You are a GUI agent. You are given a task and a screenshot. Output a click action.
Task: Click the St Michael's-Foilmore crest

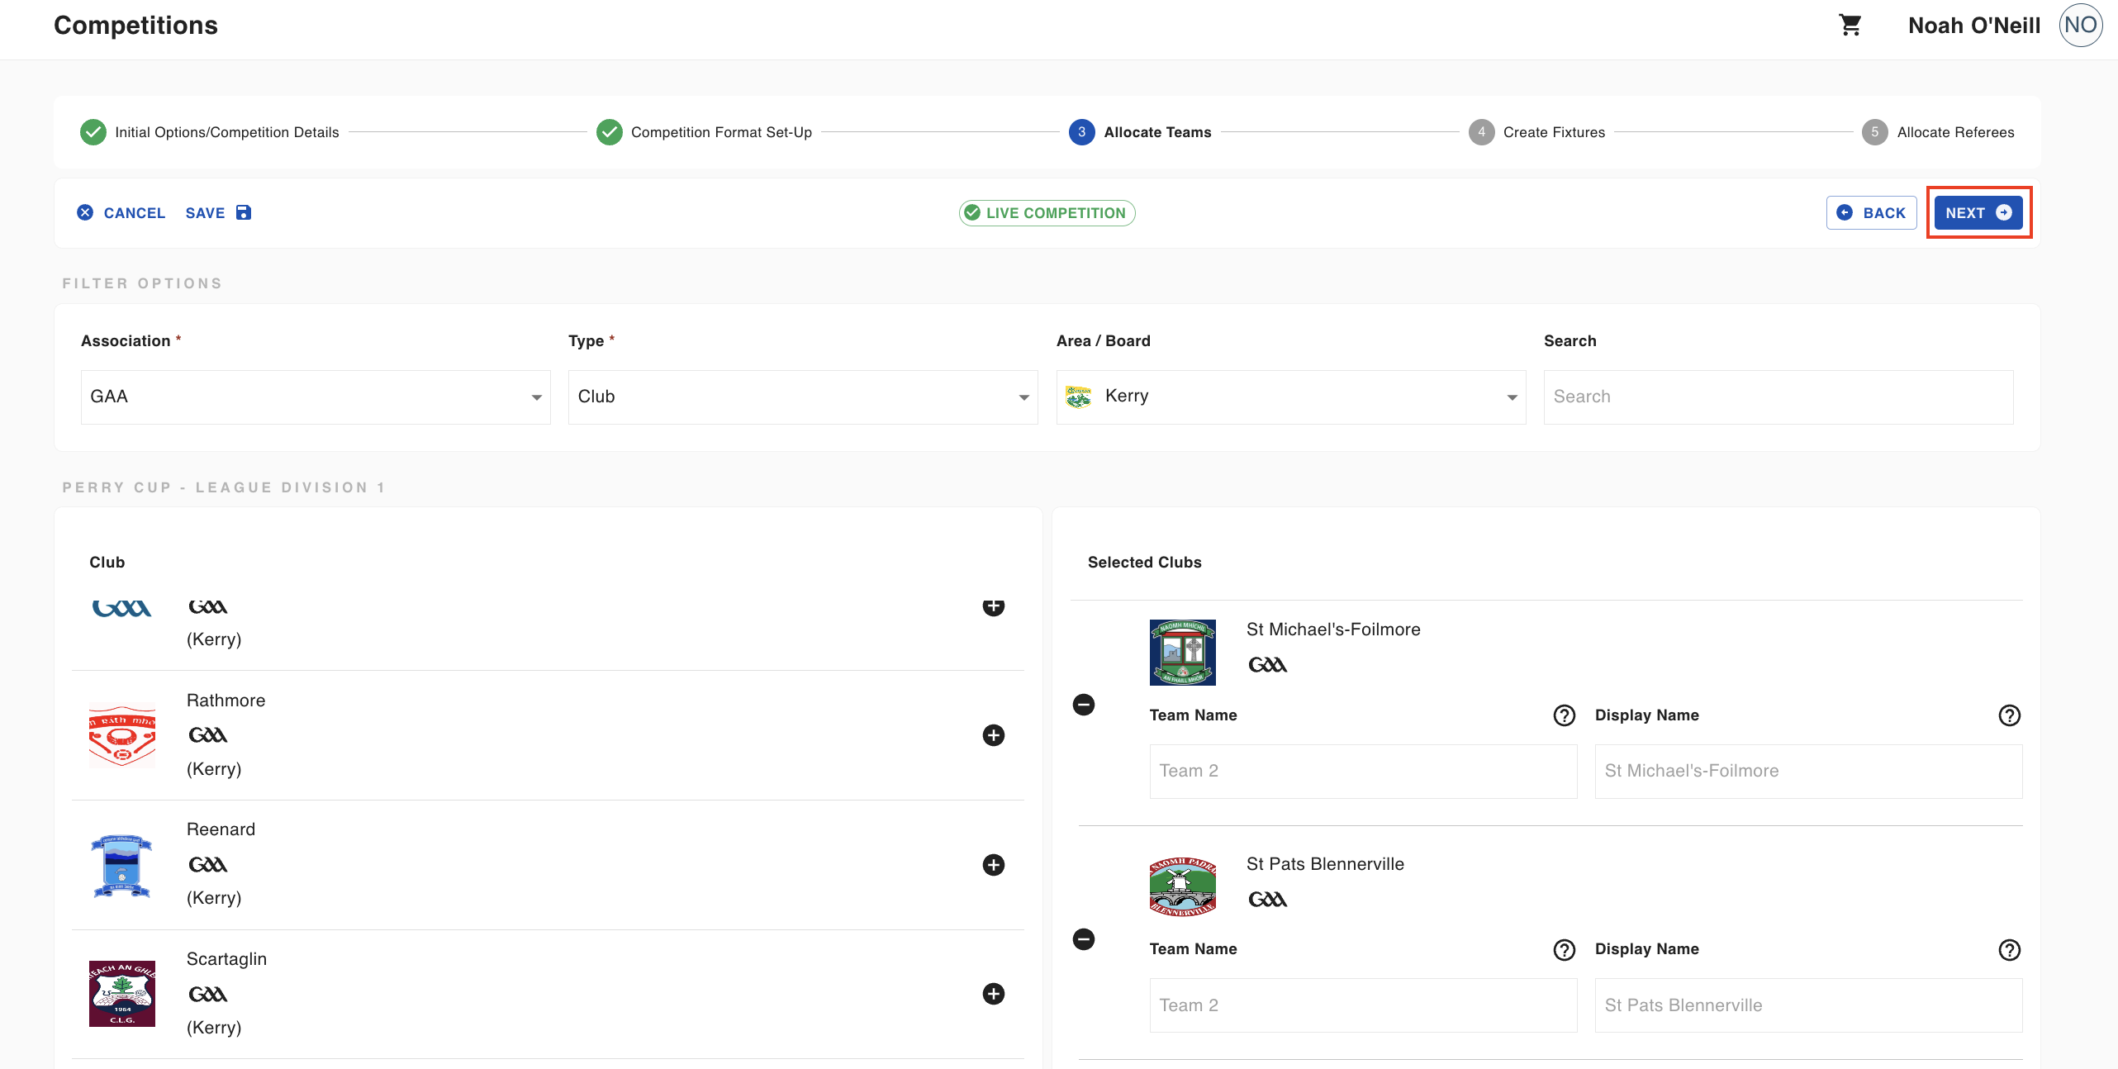point(1183,653)
